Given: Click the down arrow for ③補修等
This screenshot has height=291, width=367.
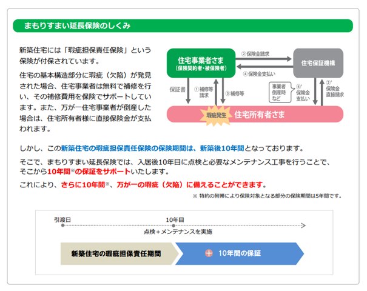Looking at the screenshot, I should [223, 91].
